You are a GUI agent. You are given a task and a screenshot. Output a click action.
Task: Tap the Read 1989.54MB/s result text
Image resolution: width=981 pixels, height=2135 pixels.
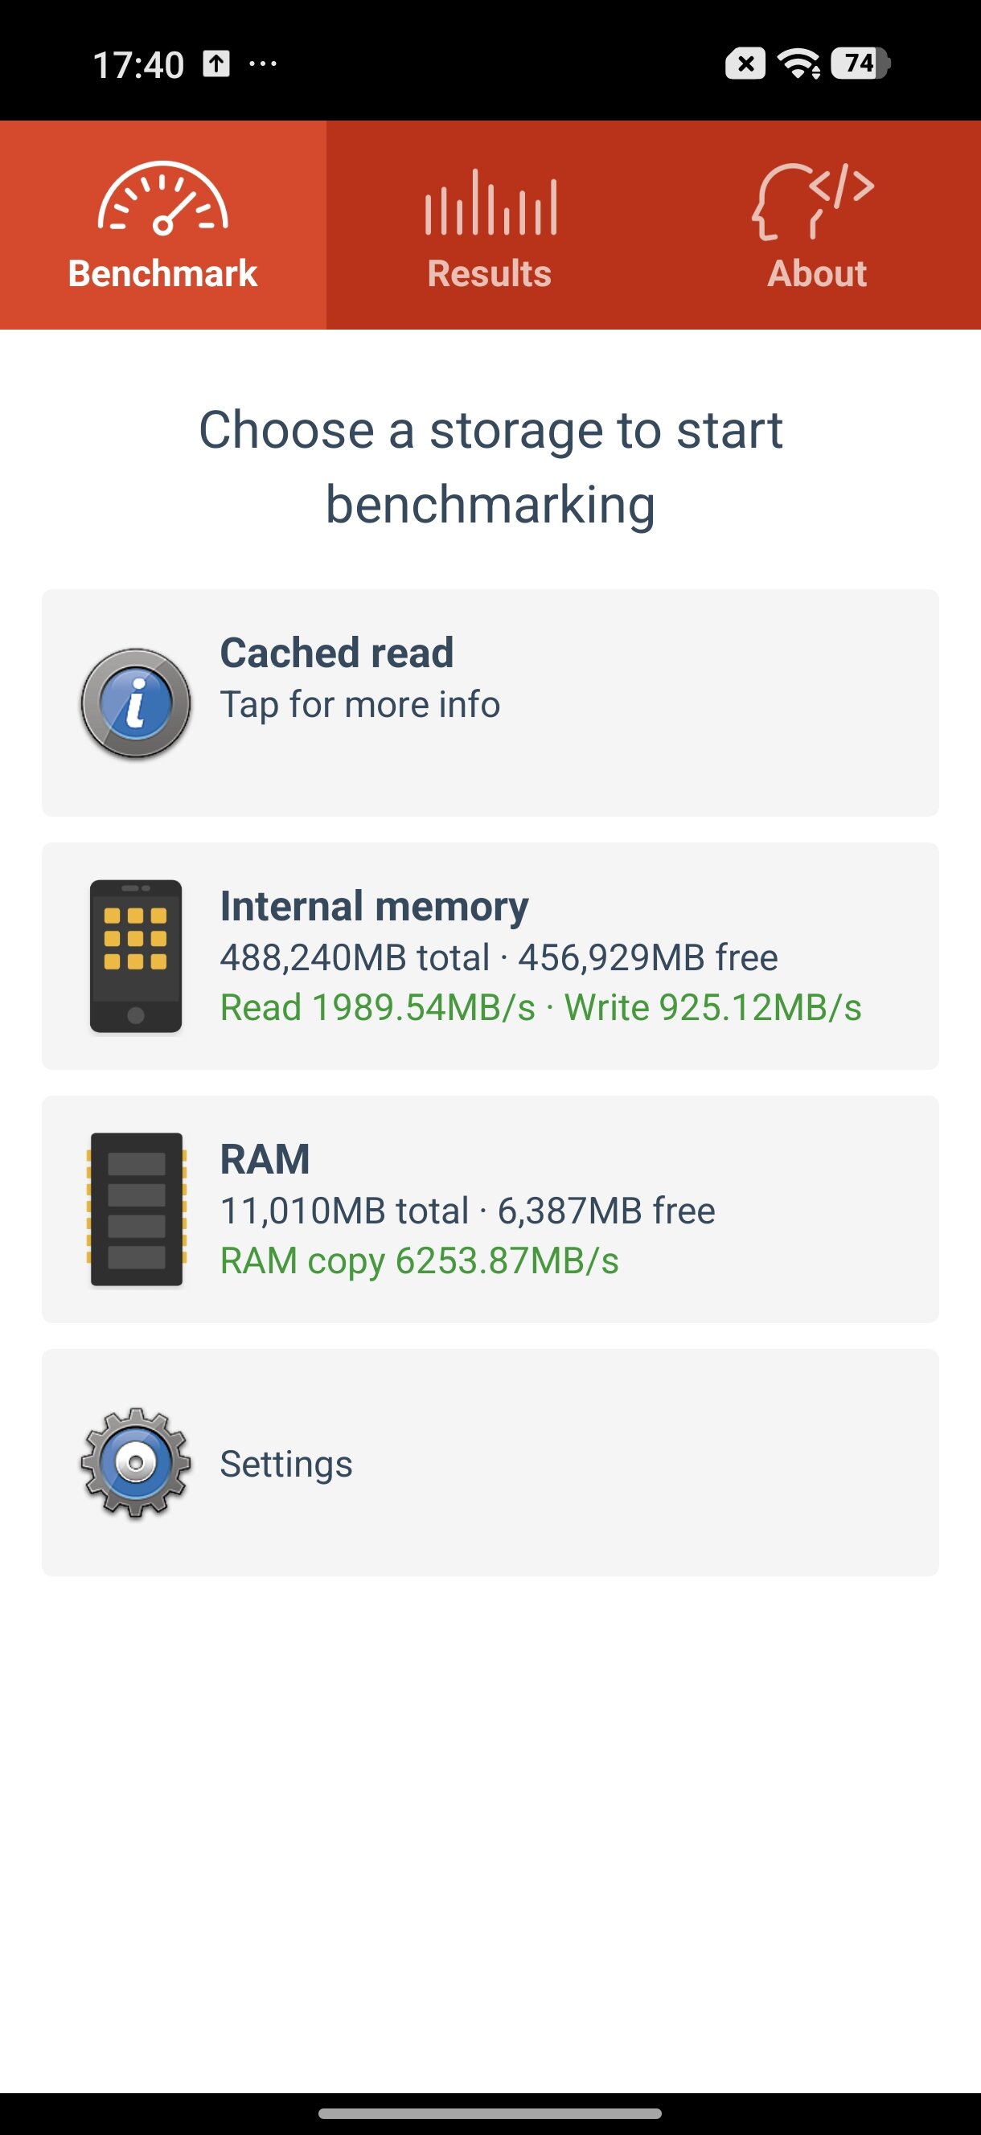377,1008
